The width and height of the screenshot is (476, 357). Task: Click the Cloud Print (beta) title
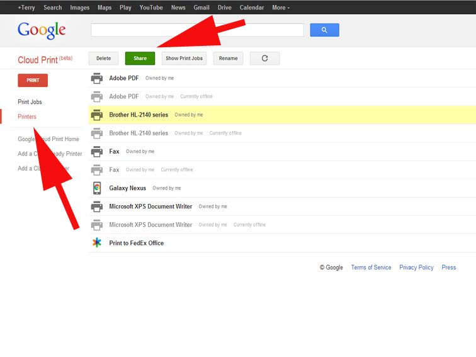[x=45, y=59]
